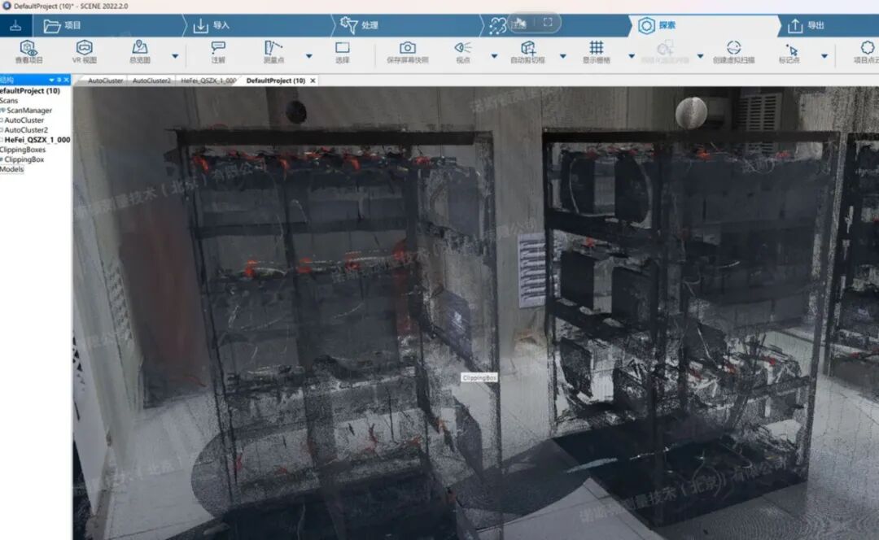Screen dimensions: 879x540
Task: Expand the dropdown arrow next to 总览图
Action: [175, 56]
